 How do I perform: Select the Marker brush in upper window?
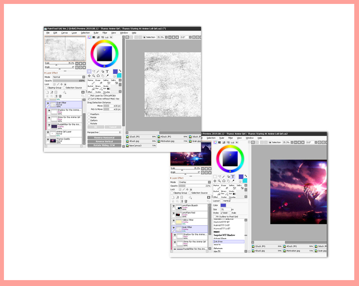[91, 82]
